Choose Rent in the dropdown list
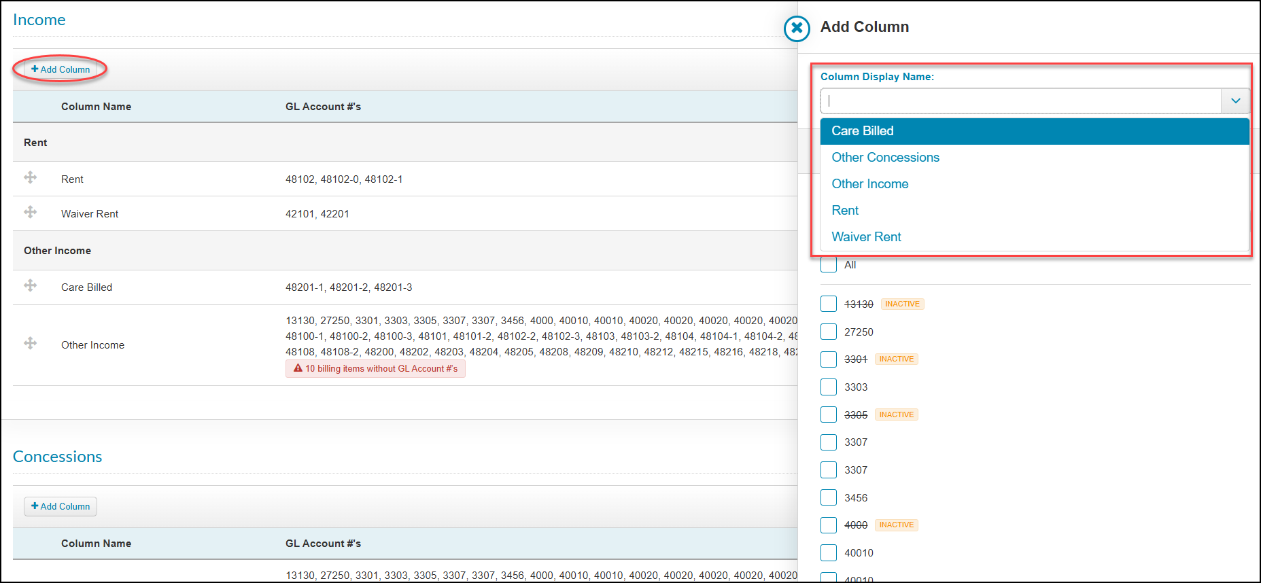 [x=1035, y=211]
